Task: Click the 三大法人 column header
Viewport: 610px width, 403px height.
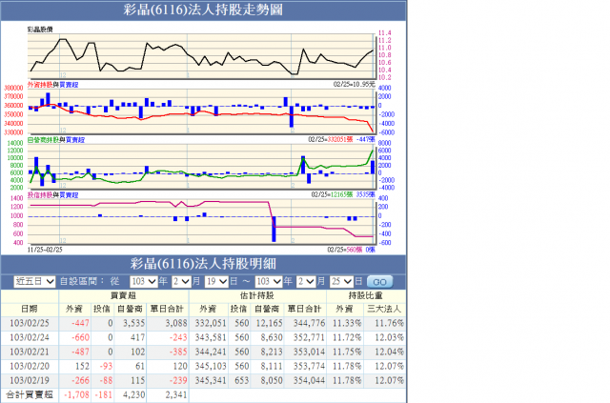Action: pyautogui.click(x=384, y=309)
